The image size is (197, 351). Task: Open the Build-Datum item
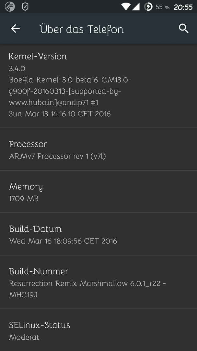(x=98, y=234)
